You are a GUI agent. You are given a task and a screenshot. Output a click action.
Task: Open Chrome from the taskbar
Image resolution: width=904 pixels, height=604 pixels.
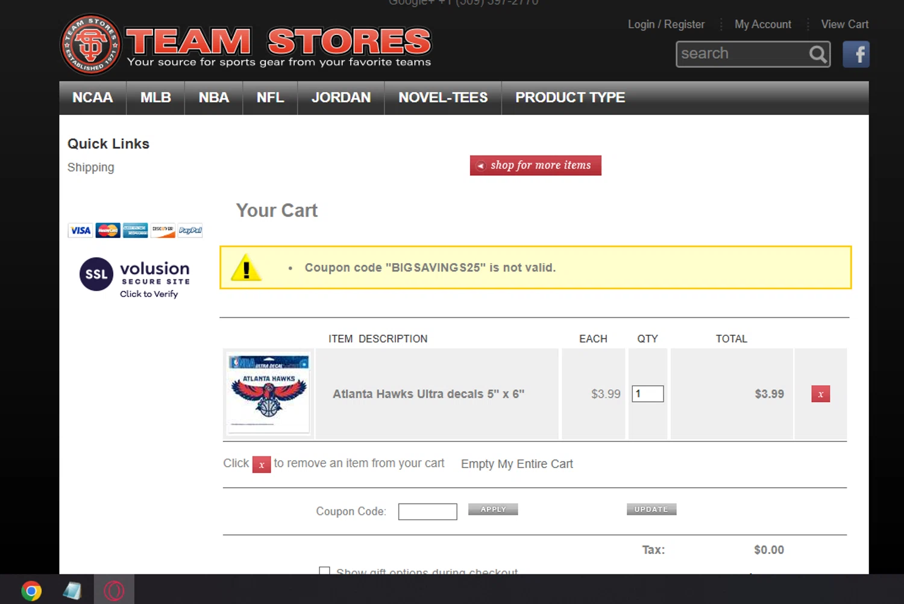pos(31,591)
